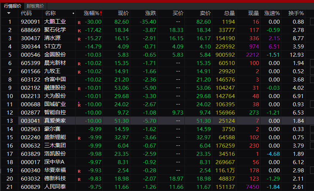This screenshot has height=191, width=314.
Task: Switch to the 封板竞价 tab
Action: (35, 6)
